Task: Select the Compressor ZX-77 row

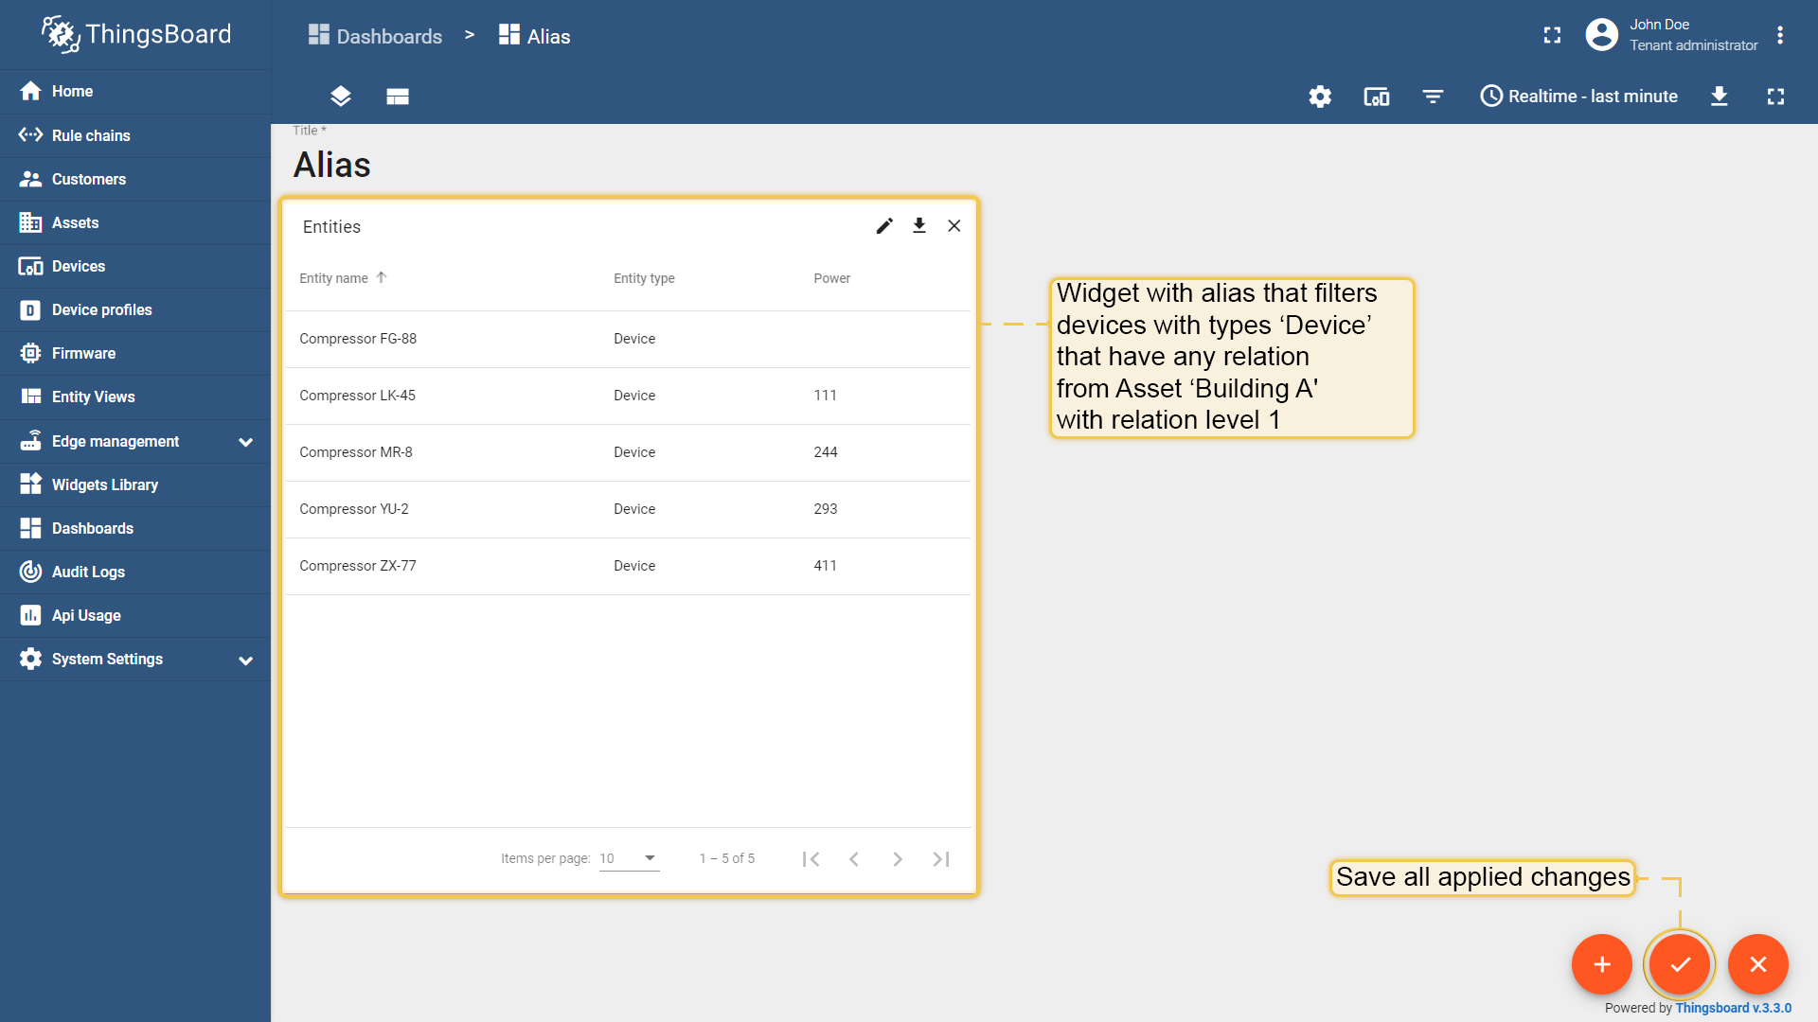Action: [629, 566]
